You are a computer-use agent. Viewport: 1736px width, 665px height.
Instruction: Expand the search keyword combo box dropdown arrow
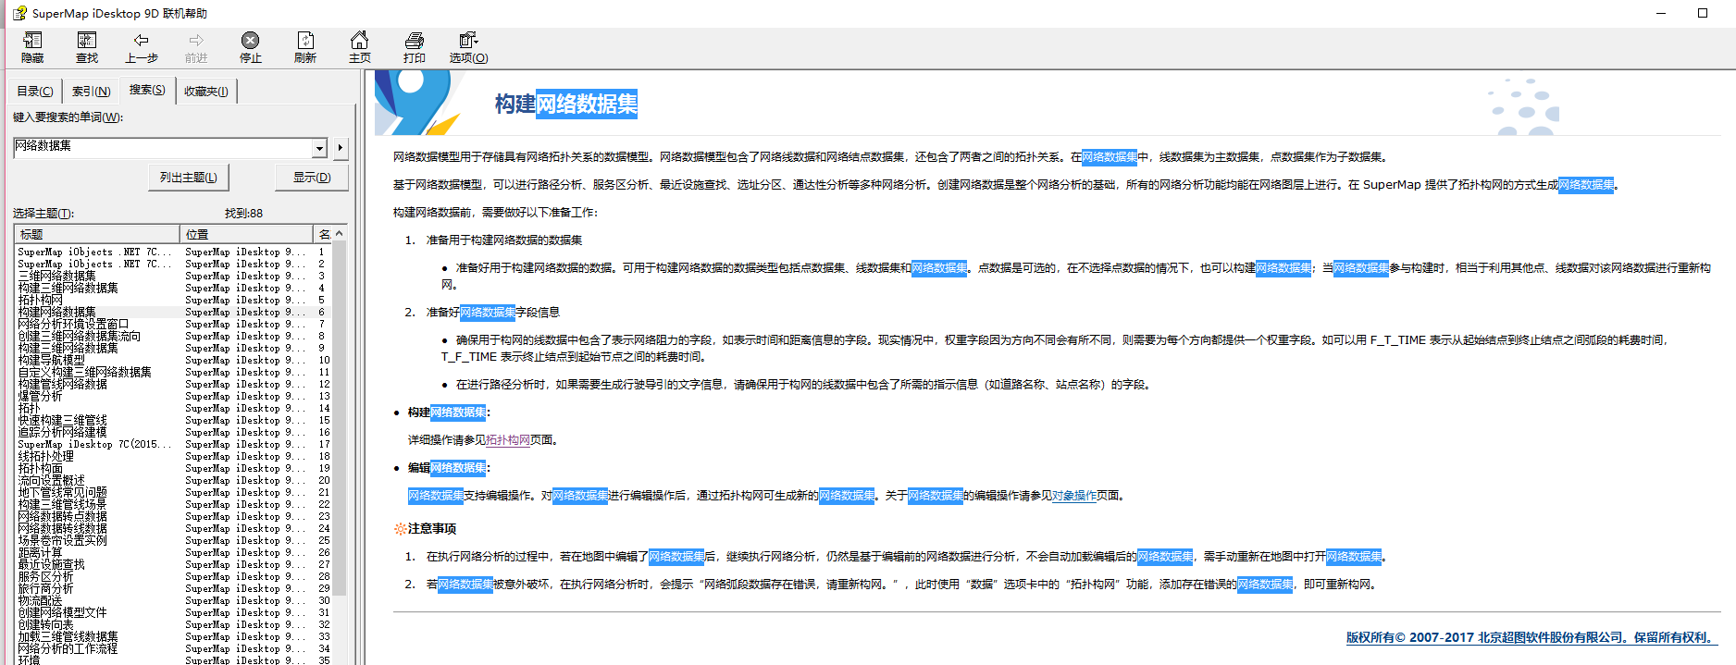tap(319, 148)
